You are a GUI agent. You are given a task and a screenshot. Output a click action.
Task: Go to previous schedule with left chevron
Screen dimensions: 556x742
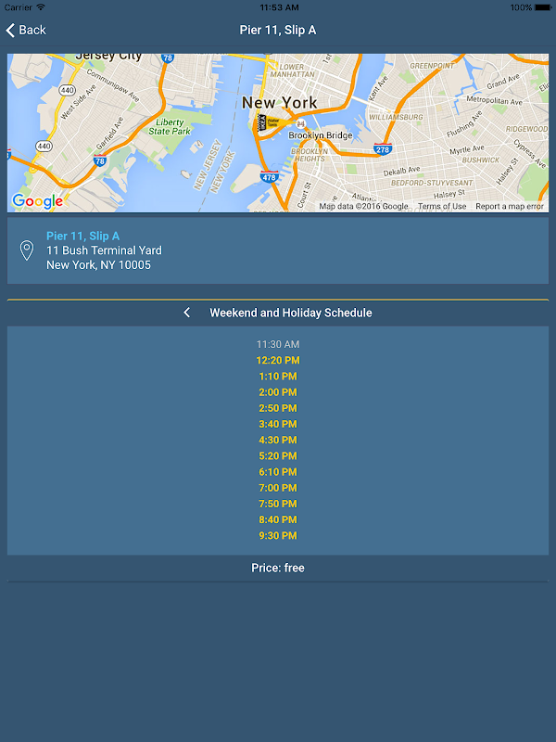[x=187, y=313]
